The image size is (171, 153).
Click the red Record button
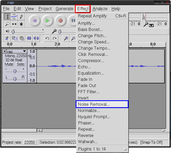click(61, 21)
